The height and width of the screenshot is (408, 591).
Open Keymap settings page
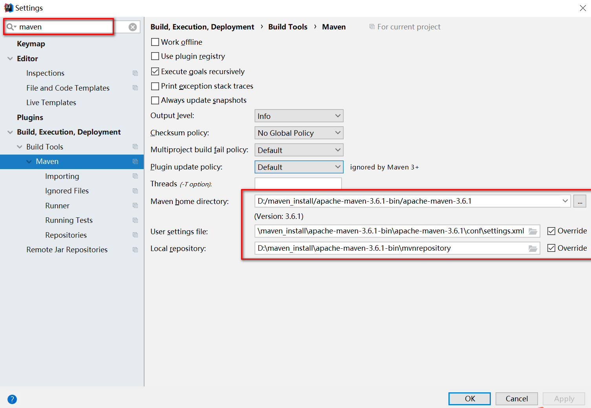(31, 44)
